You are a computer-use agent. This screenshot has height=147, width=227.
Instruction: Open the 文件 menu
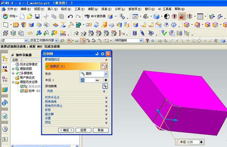[x=12, y=9]
